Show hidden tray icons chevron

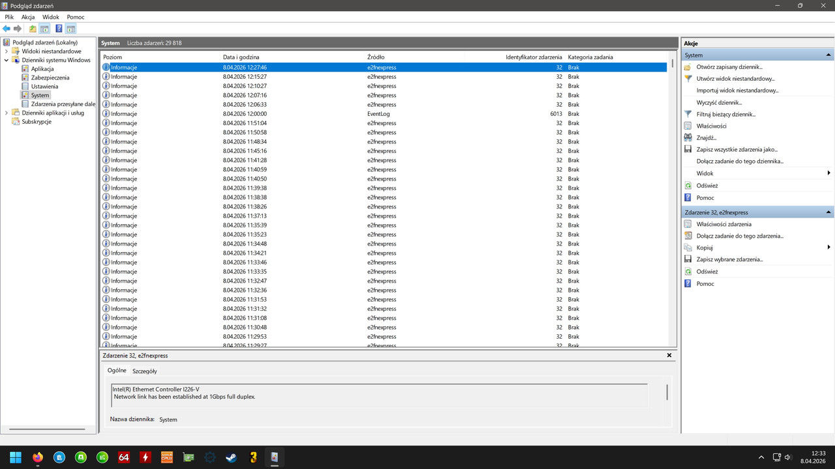coord(761,457)
